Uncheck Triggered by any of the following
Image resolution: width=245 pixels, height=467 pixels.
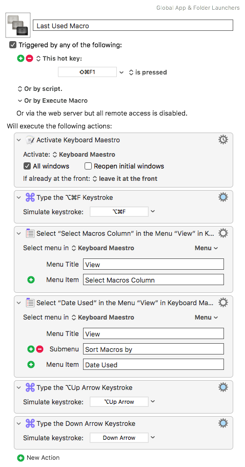12,45
